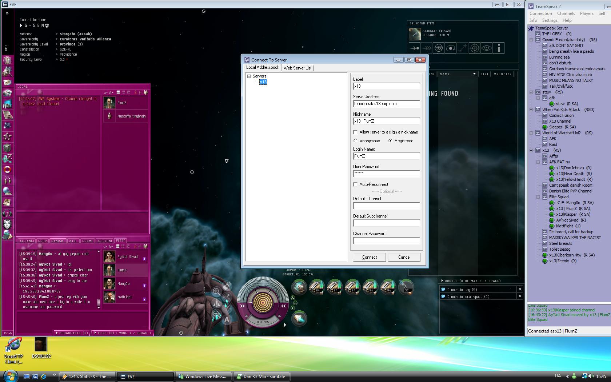The height and width of the screenshot is (382, 611).
Task: Select the Anonymous radio button
Action: click(x=356, y=141)
